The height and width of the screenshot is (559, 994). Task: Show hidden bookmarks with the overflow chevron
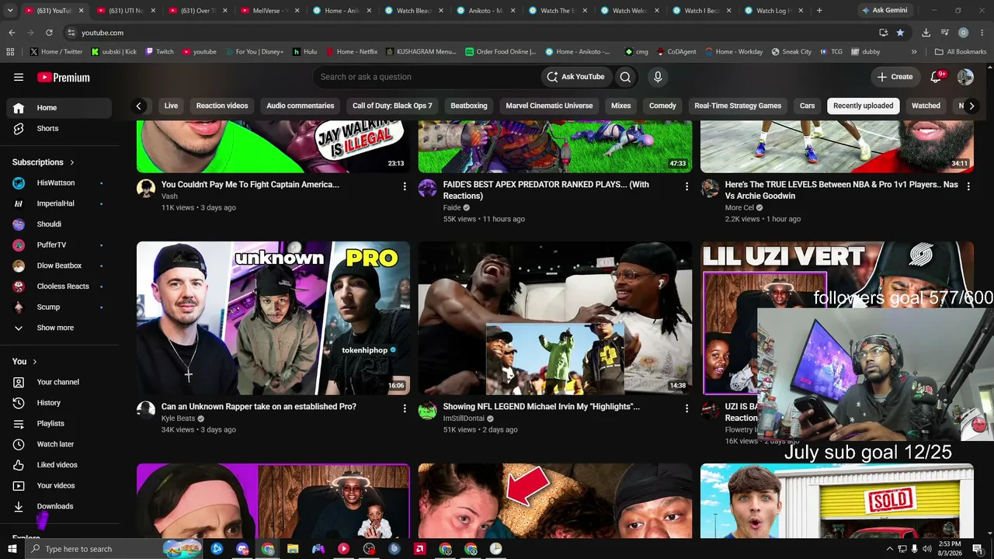(x=914, y=52)
